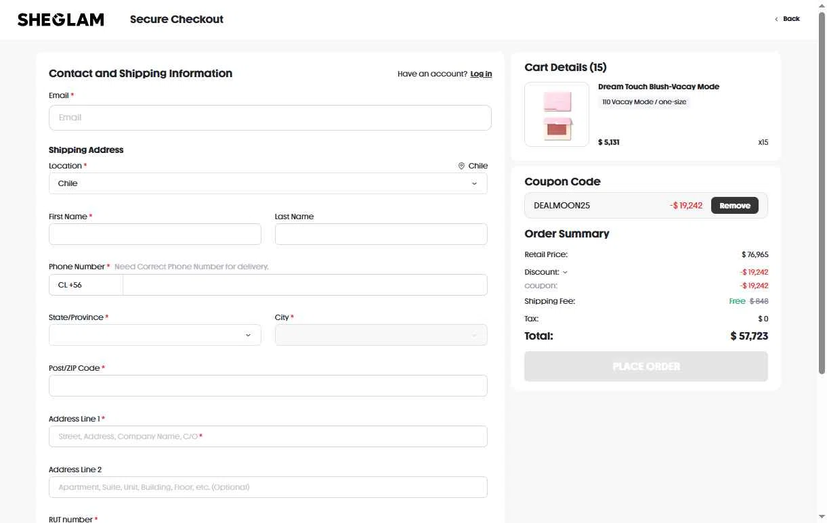The height and width of the screenshot is (523, 827).
Task: Open the CL +56 country code selector
Action: (x=86, y=285)
